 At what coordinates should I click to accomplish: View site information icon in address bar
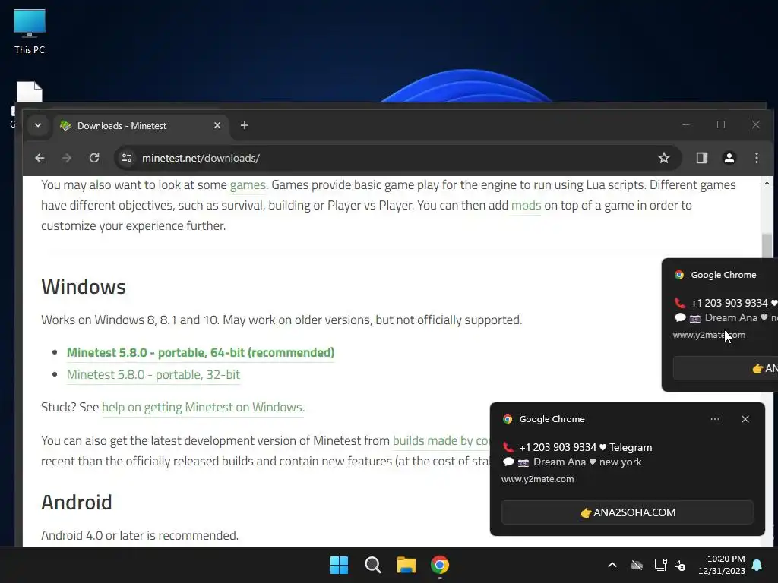coord(127,158)
